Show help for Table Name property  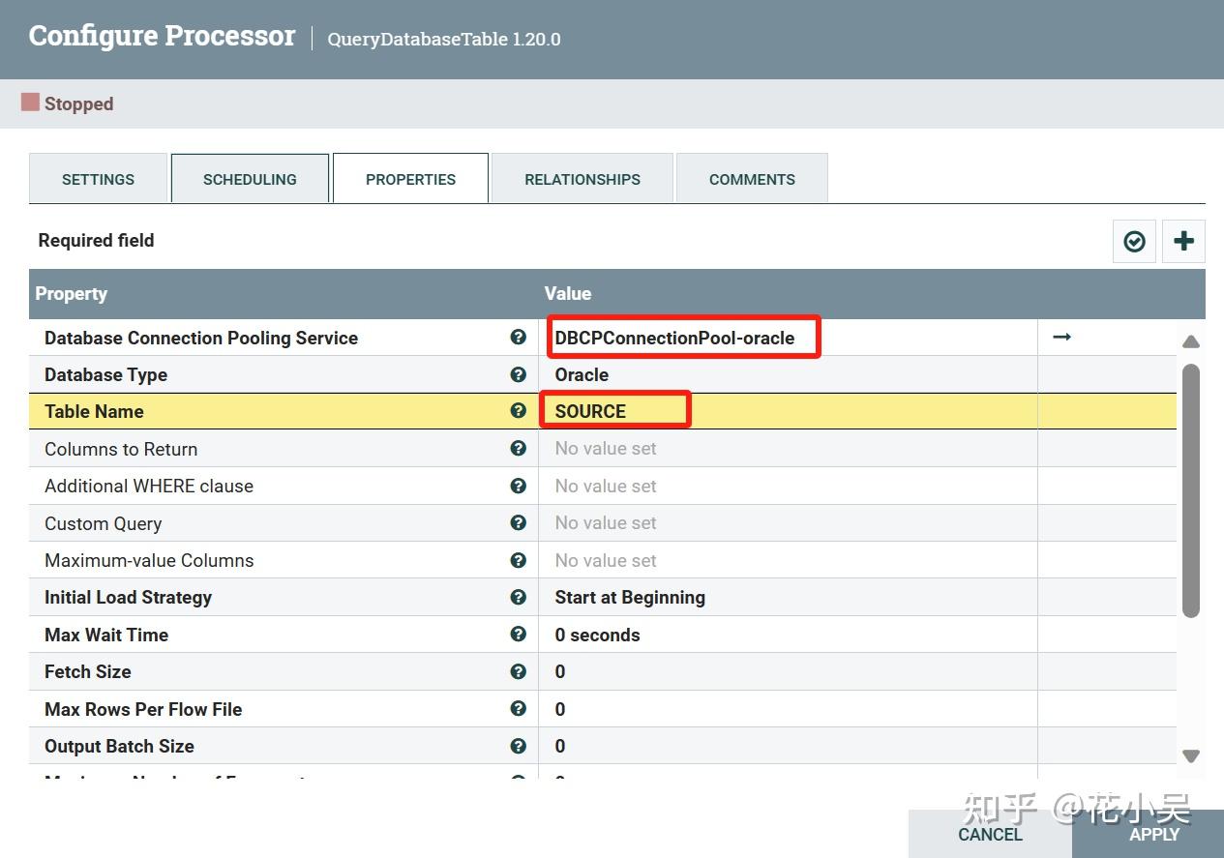518,411
